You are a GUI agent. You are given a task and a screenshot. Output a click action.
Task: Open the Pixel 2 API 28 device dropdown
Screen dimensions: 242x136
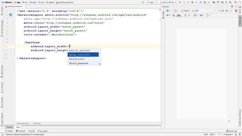tap(168, 2)
